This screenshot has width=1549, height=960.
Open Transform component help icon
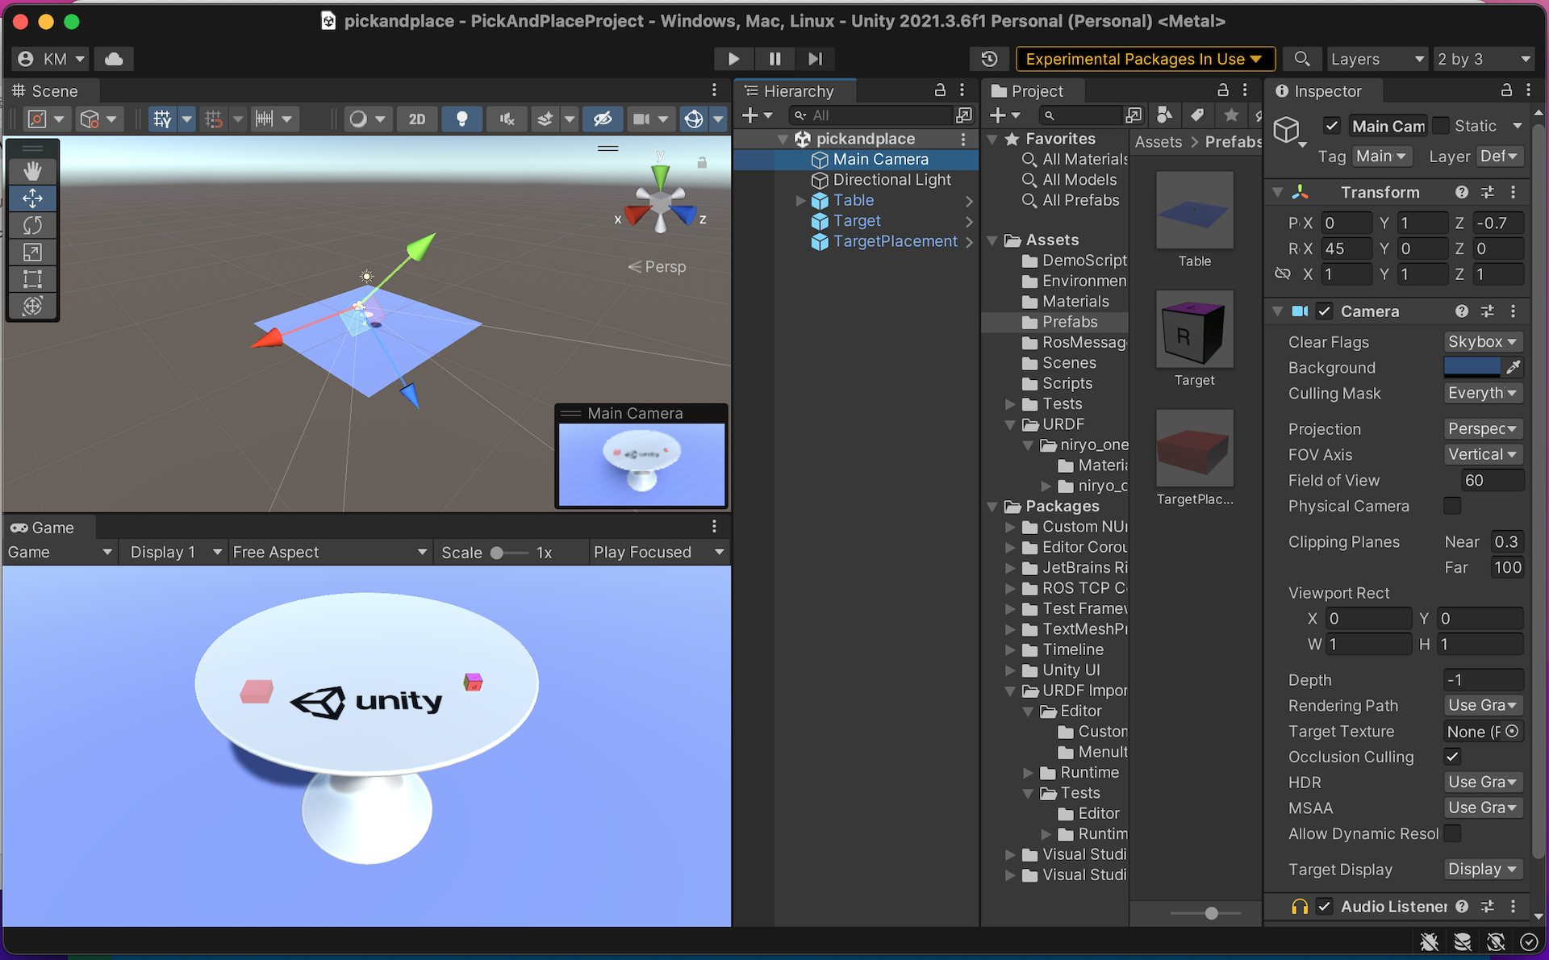(1461, 192)
